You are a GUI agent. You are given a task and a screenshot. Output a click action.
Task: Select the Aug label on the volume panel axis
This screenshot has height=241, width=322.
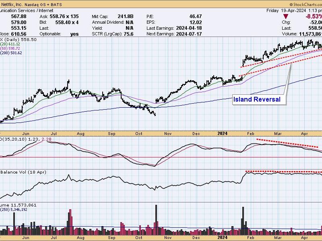click(81, 238)
